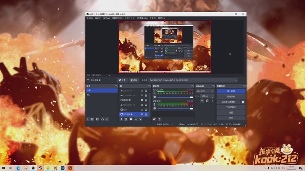
Task: Open the display selection dropdown Dell S2417DG
Action: 193,80
